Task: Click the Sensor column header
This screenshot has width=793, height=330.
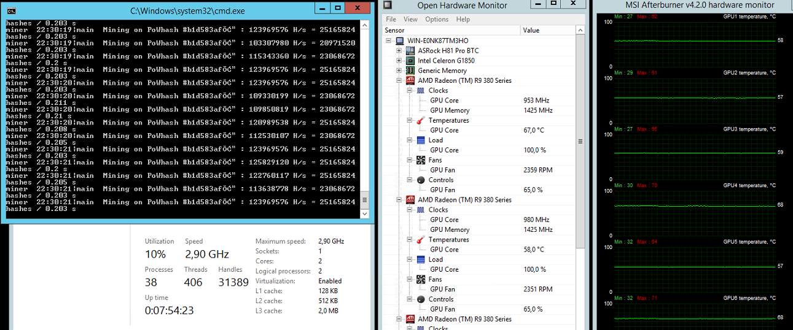Action: [x=451, y=30]
